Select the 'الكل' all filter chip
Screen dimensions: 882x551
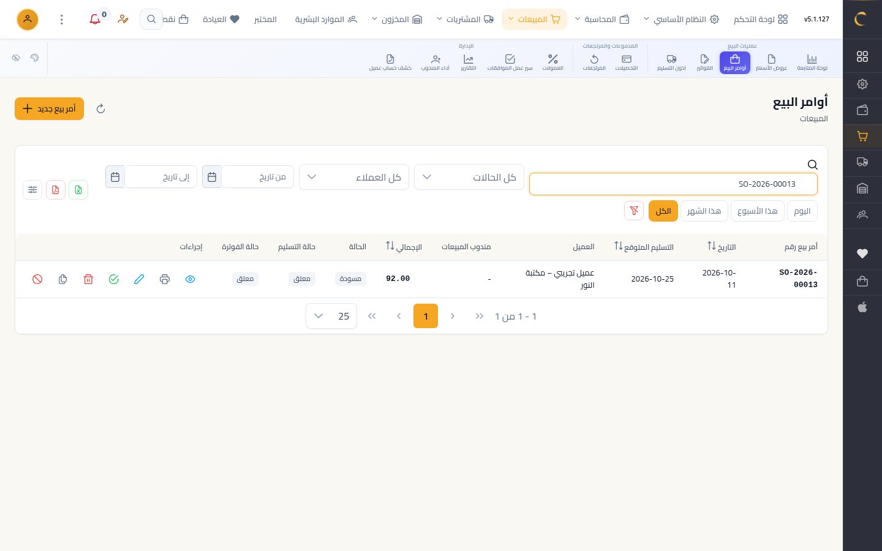663,211
